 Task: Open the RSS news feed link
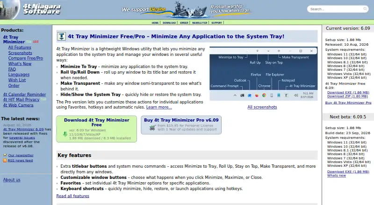[20, 161]
